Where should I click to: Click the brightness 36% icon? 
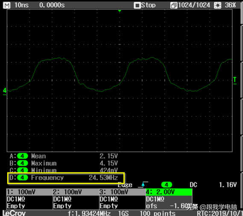pos(217,6)
